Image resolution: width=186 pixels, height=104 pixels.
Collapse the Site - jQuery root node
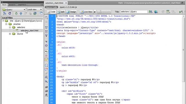(x=3, y=21)
